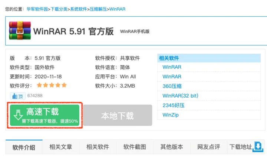Image resolution: width=267 pixels, height=156 pixels.
Task: Click the 相关软件 panel header
Action: [x=209, y=58]
